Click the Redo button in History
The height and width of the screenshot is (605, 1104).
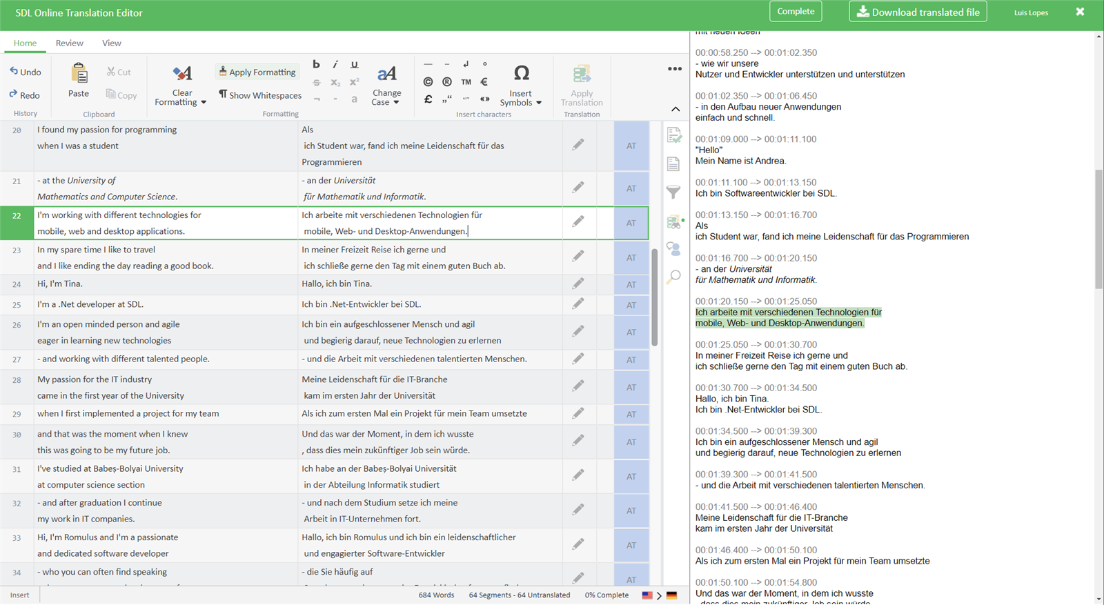click(x=25, y=95)
